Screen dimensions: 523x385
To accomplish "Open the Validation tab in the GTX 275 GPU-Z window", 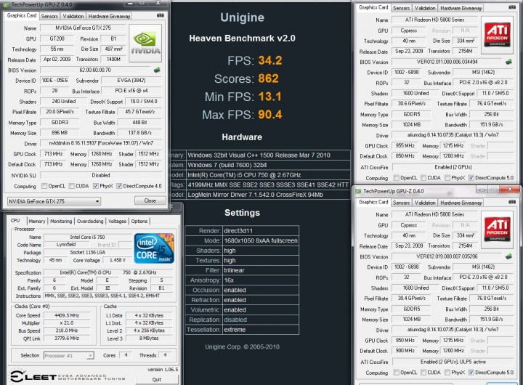I will [73, 16].
